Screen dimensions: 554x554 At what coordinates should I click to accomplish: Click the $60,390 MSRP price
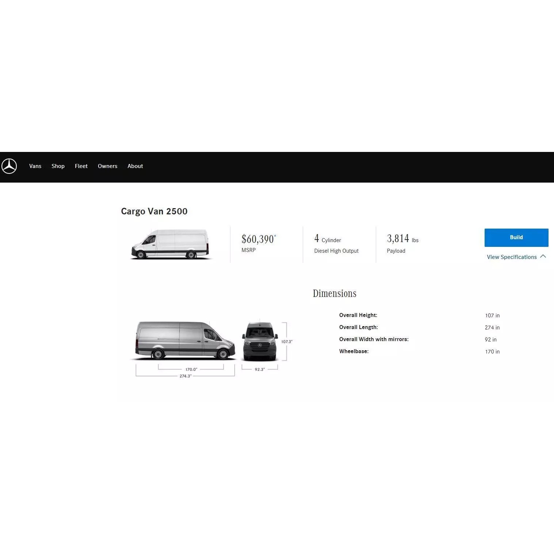pyautogui.click(x=257, y=239)
